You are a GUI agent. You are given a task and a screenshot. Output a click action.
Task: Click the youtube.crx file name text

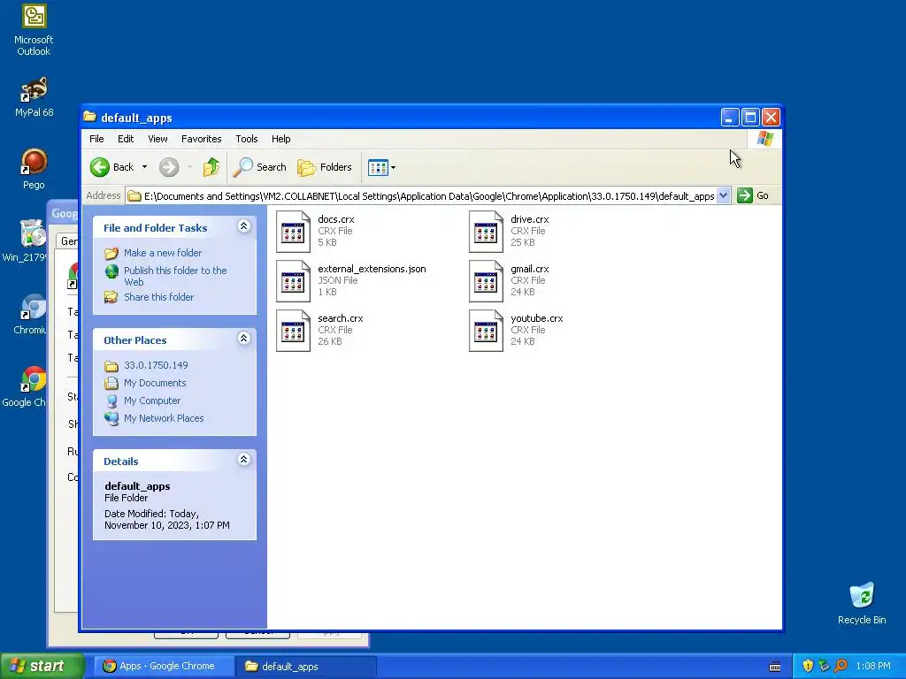(537, 318)
